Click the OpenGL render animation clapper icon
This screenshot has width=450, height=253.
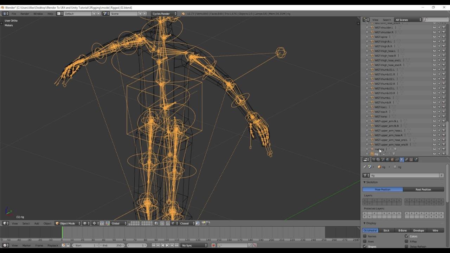coord(208,223)
